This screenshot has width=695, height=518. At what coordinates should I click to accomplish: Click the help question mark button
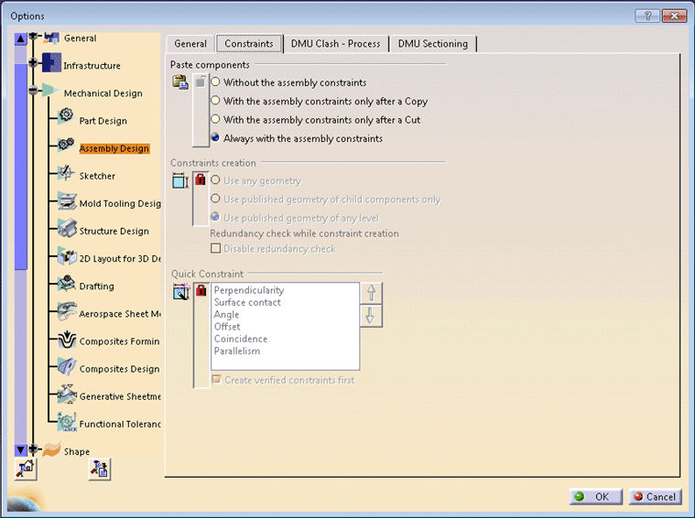(647, 16)
